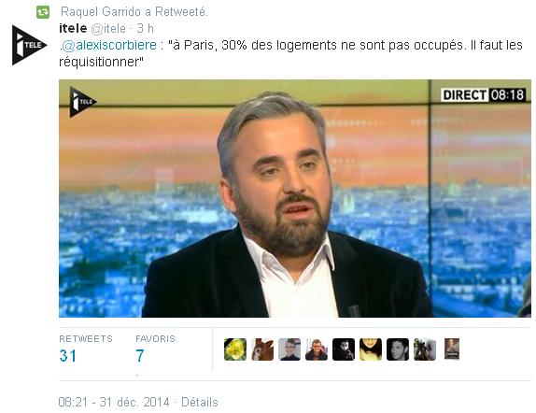
Task: Open the third avatar with glasses man
Action: 289,349
